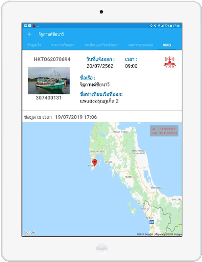Tap the red map location pin
202x262 pixels.
pos(95,163)
